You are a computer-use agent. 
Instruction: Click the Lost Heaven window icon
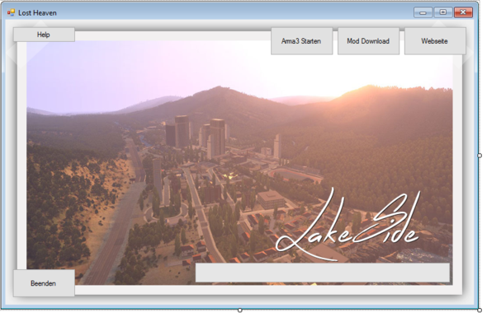[12, 12]
